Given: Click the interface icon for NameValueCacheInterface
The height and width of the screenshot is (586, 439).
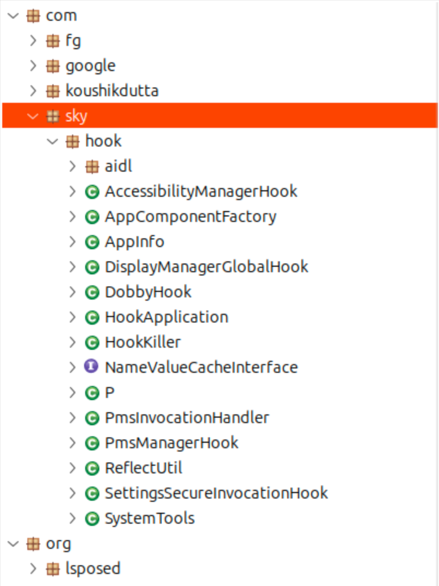Looking at the screenshot, I should 91,367.
